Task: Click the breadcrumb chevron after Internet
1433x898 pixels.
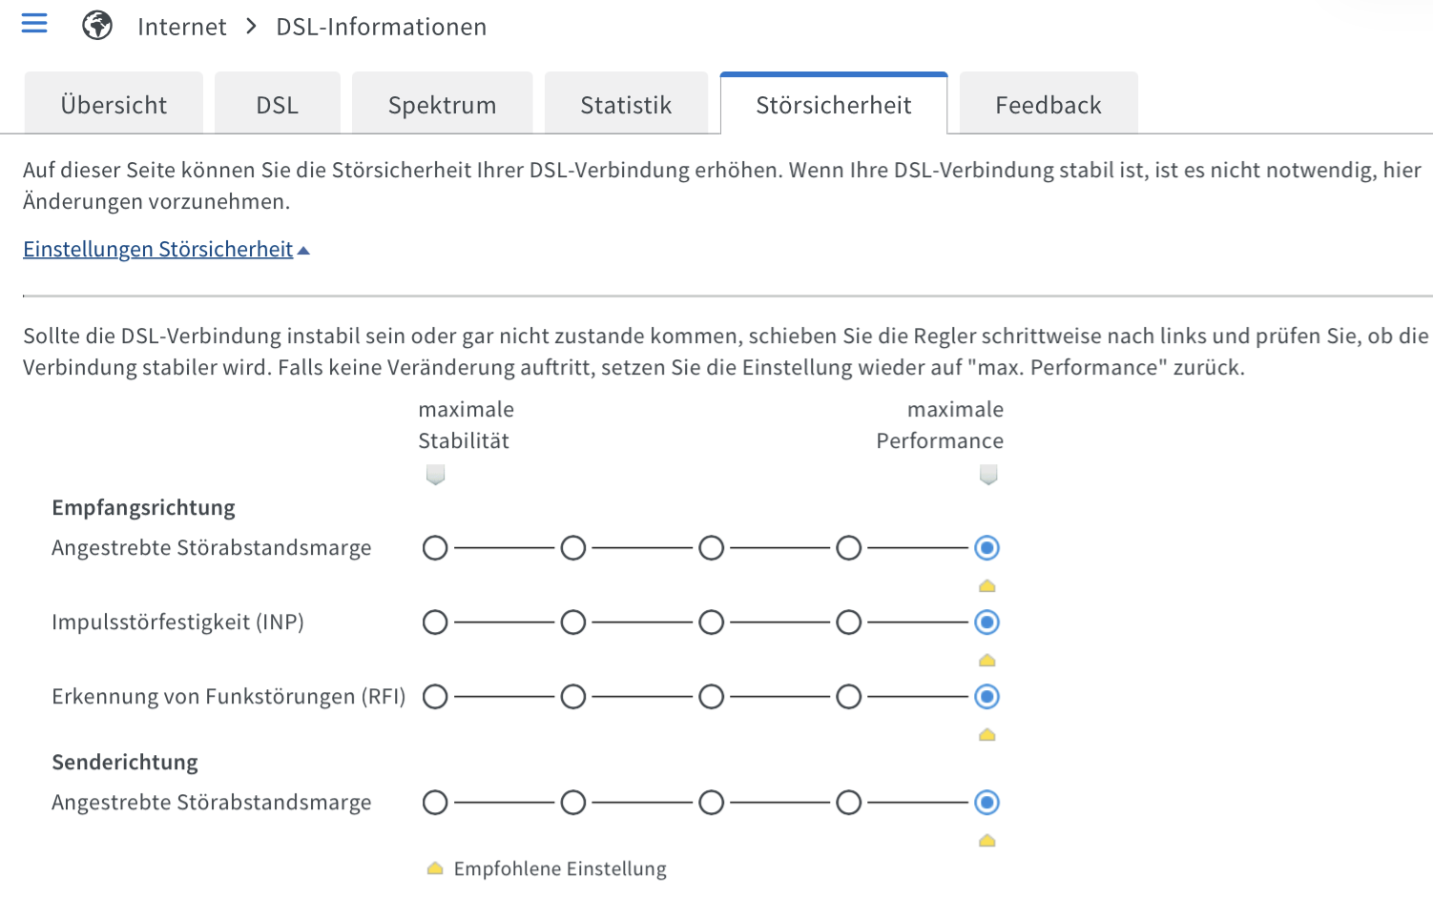Action: click(x=252, y=26)
